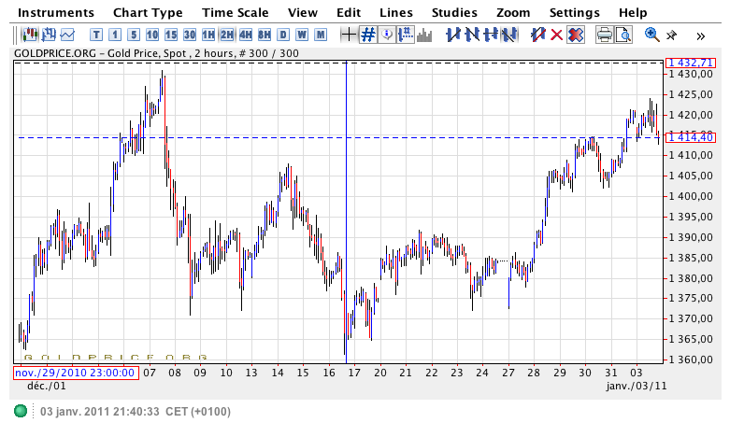Show volume bars icon
Image resolution: width=744 pixels, height=423 pixels.
[424, 35]
